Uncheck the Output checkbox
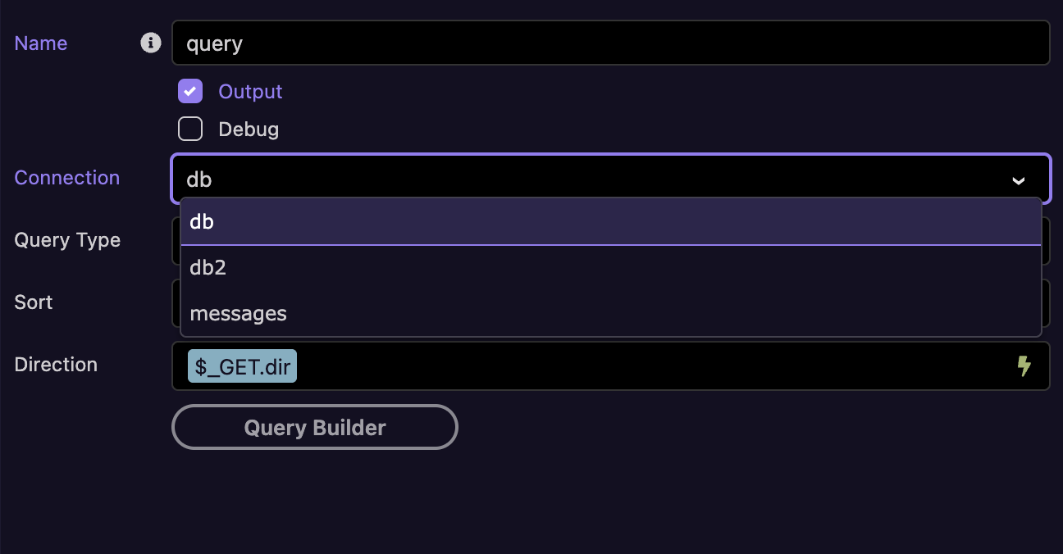The height and width of the screenshot is (554, 1063). tap(190, 91)
